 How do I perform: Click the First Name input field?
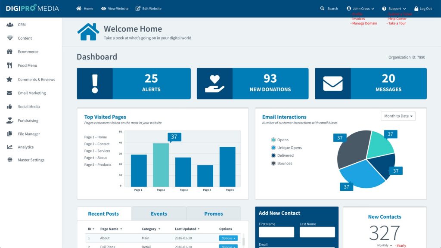pyautogui.click(x=276, y=232)
